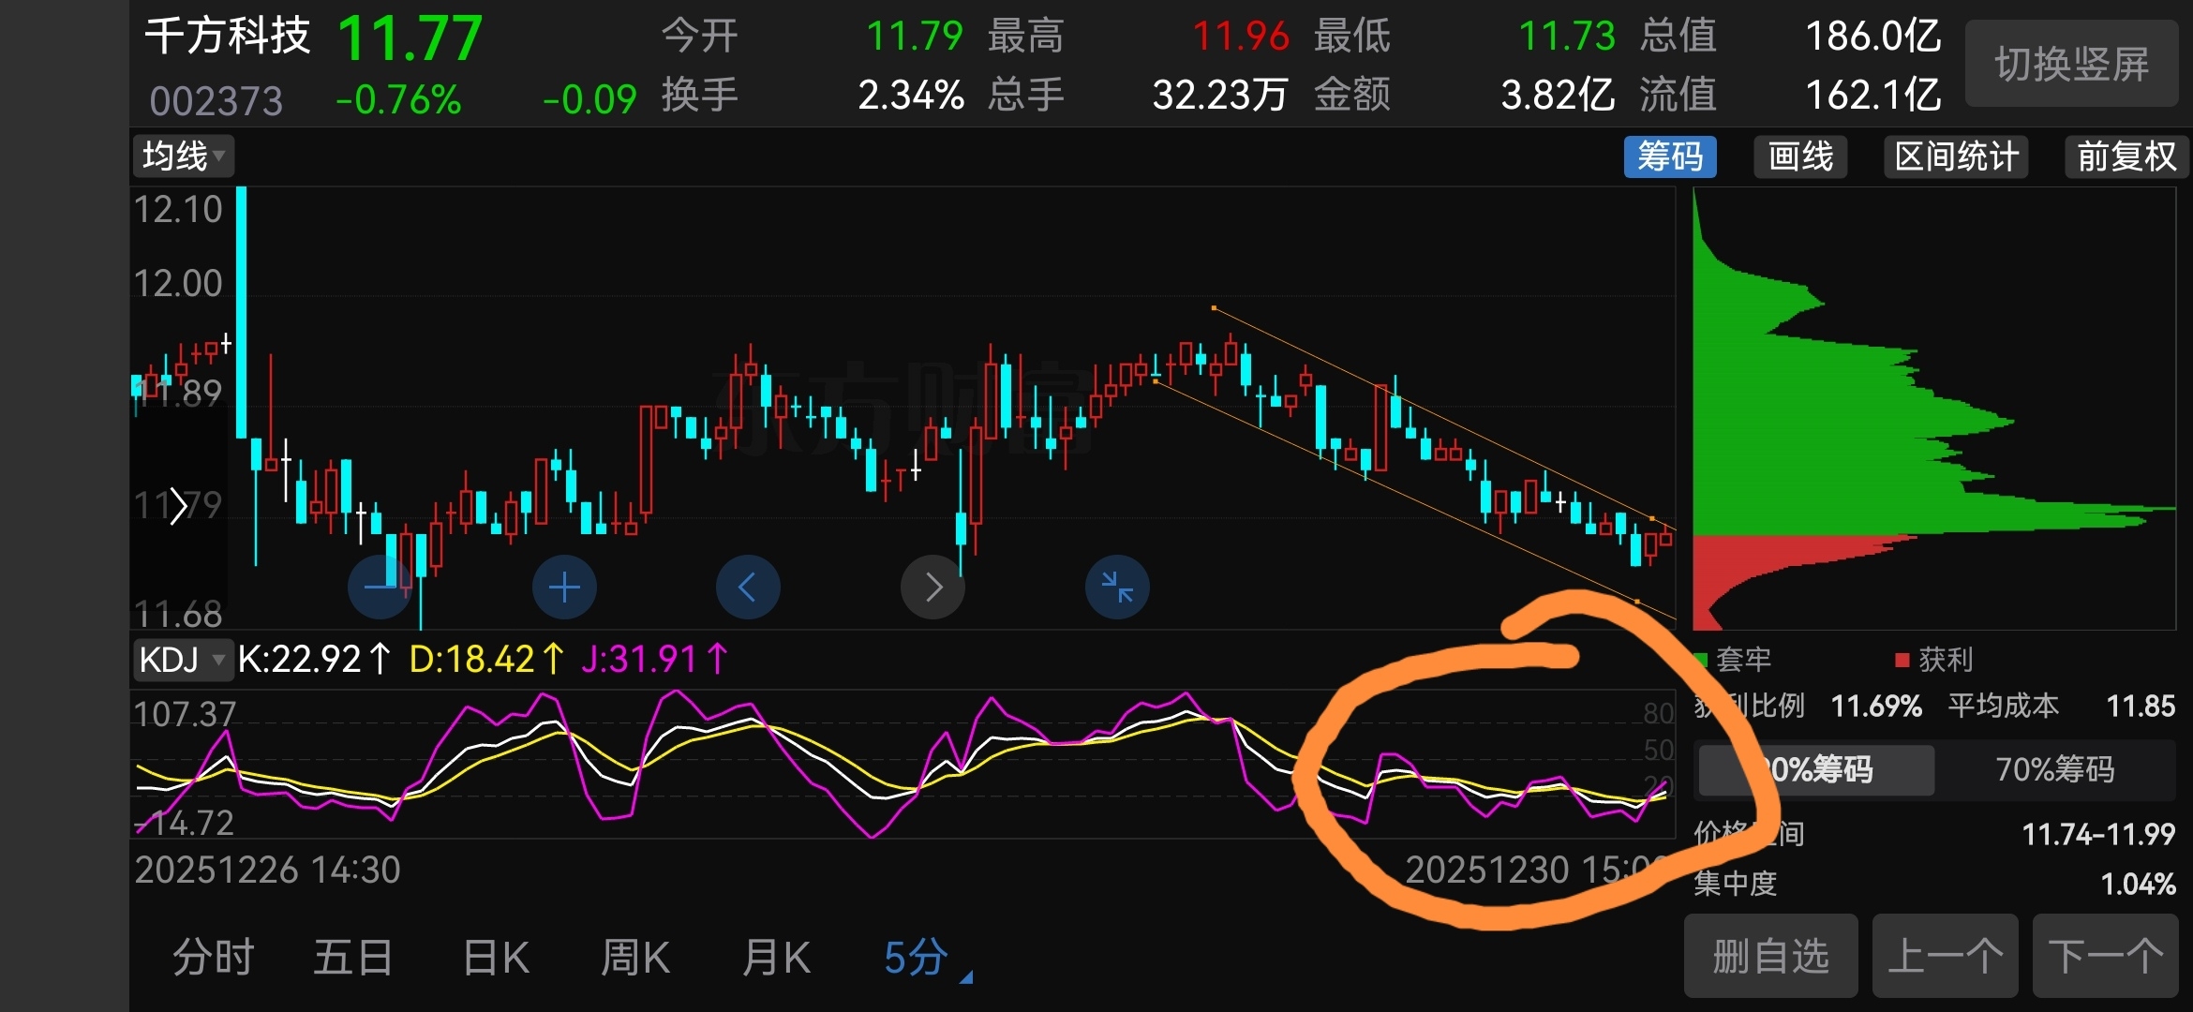Zoom in chart with plus circle icon
This screenshot has height=1012, width=2193.
(564, 588)
